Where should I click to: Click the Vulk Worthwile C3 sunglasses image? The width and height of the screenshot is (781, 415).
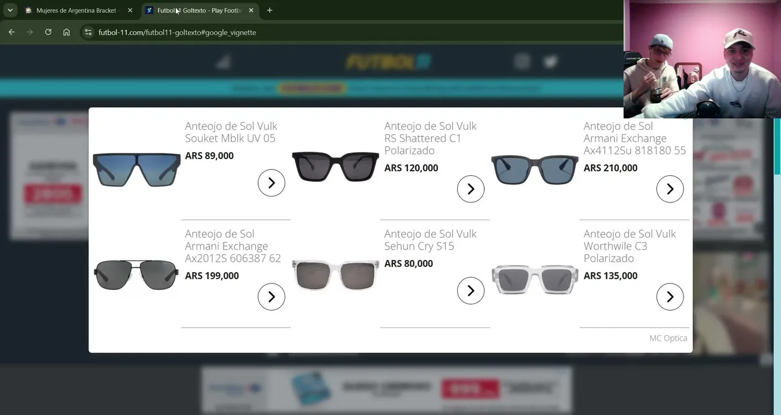point(535,279)
